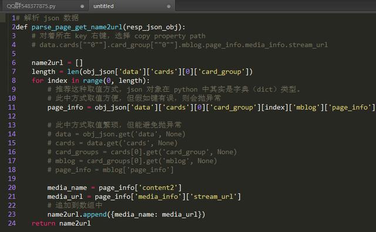Click the media_name variable on line 20
This screenshot has height=232, width=376.
coord(67,187)
